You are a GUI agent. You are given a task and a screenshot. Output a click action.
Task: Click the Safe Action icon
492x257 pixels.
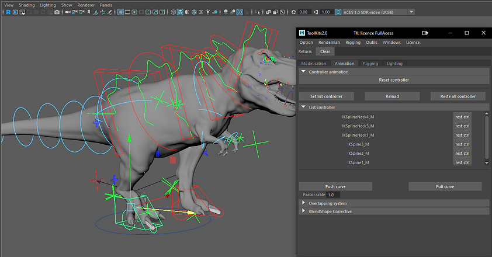(x=155, y=12)
